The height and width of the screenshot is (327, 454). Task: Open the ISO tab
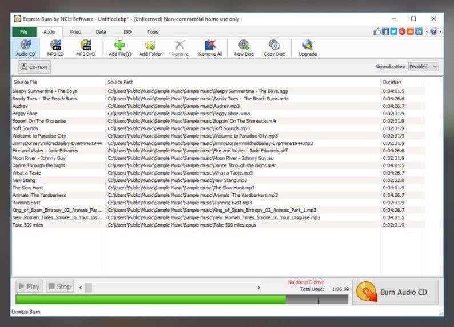(127, 32)
